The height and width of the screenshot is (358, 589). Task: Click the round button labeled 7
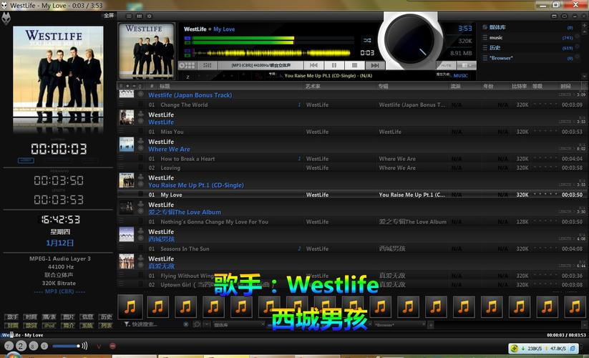click(x=9, y=346)
